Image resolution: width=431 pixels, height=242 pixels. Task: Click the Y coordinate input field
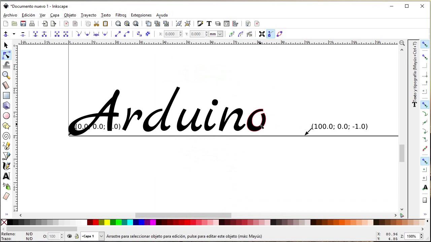point(197,34)
